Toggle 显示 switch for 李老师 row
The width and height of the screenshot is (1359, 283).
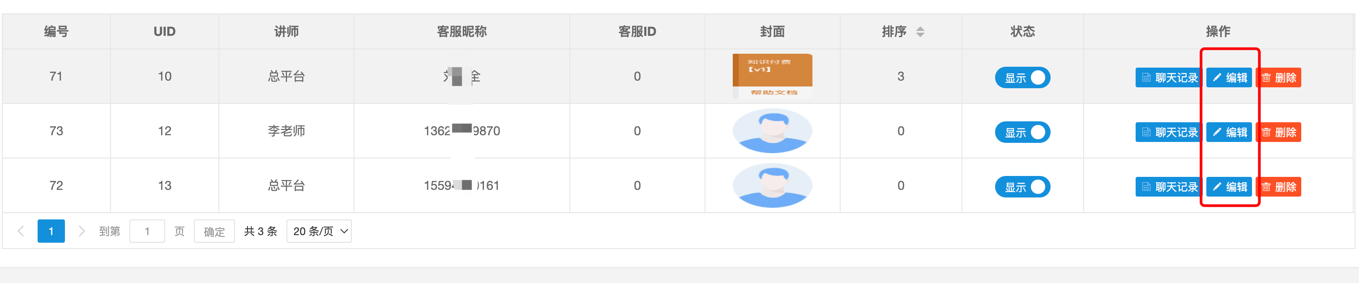click(x=1022, y=132)
